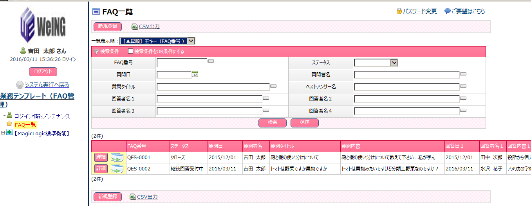This screenshot has width=531, height=206.
Task: Click the top 新規登録 button
Action: click(108, 27)
